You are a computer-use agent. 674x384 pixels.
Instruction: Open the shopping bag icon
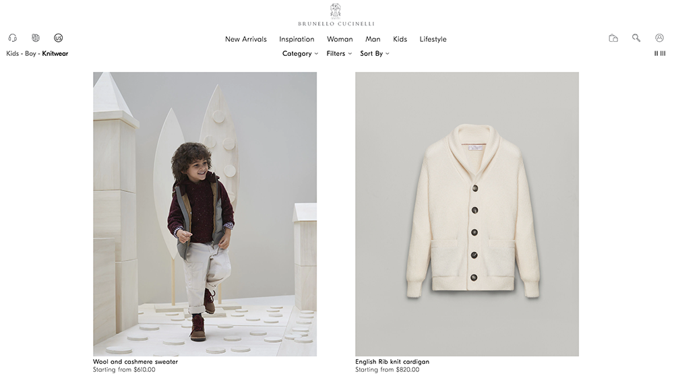click(x=613, y=38)
